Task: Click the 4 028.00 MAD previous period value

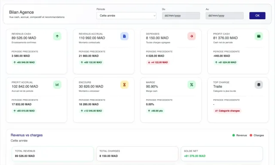Action: [x=155, y=56]
